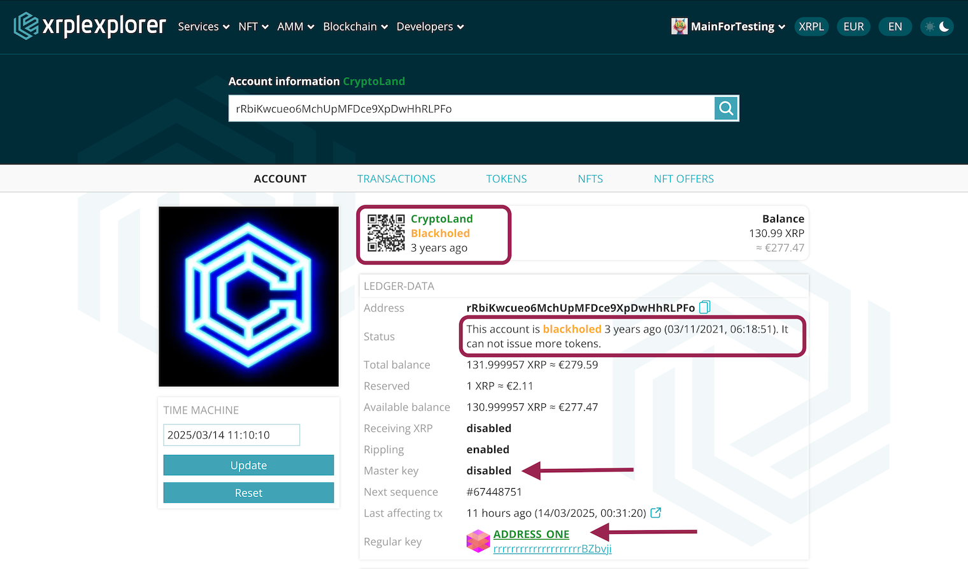The image size is (968, 569).
Task: Toggle currency from EUR
Action: (853, 26)
